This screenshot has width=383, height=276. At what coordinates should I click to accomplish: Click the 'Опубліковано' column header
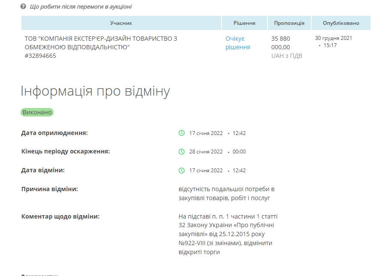[341, 23]
